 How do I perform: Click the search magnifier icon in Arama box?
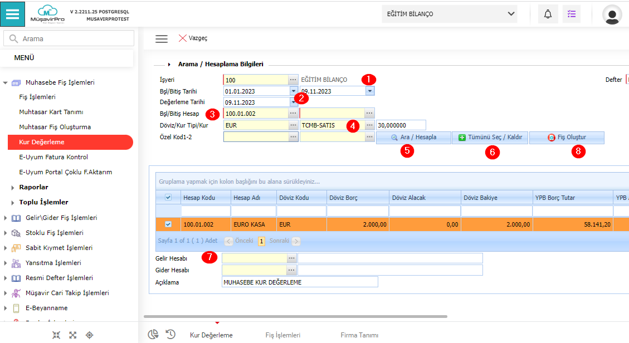[x=13, y=38]
